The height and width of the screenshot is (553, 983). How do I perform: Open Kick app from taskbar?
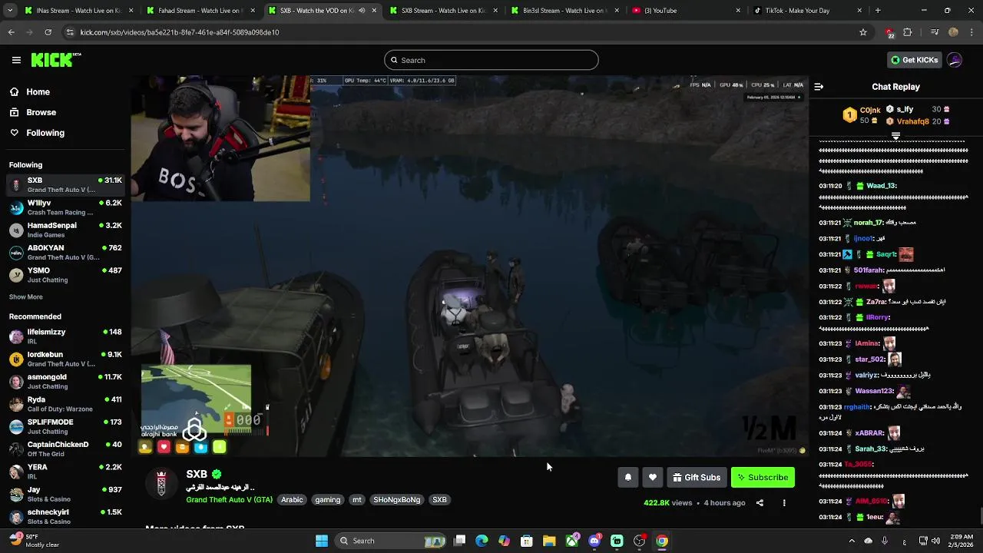[x=617, y=541]
